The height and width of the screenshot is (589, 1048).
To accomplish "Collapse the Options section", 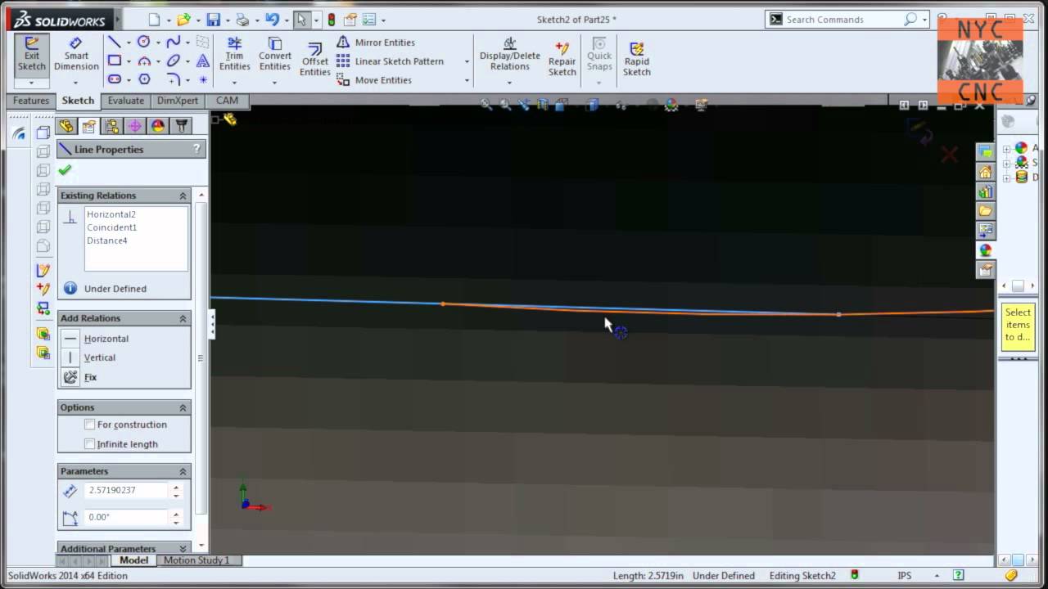I will coord(183,407).
